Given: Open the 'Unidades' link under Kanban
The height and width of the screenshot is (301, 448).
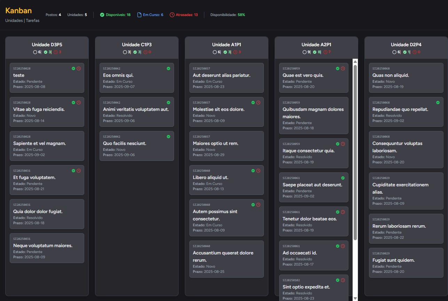Looking at the screenshot, I should (x=14, y=21).
